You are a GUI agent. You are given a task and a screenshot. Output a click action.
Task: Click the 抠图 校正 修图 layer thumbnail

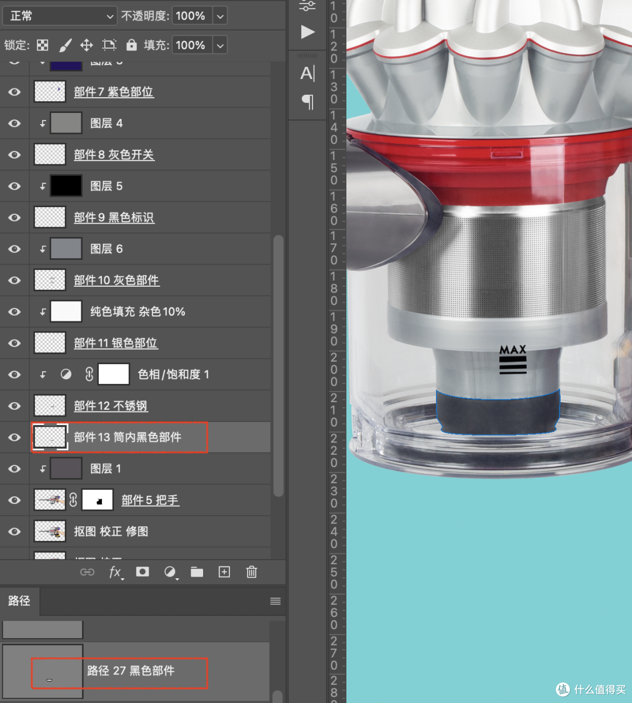click(50, 531)
